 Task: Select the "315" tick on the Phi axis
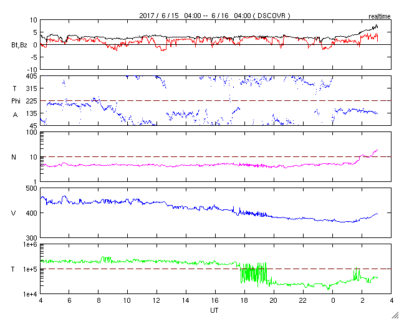click(x=32, y=88)
